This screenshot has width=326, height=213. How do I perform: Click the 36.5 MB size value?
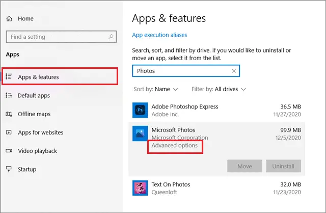pyautogui.click(x=291, y=107)
